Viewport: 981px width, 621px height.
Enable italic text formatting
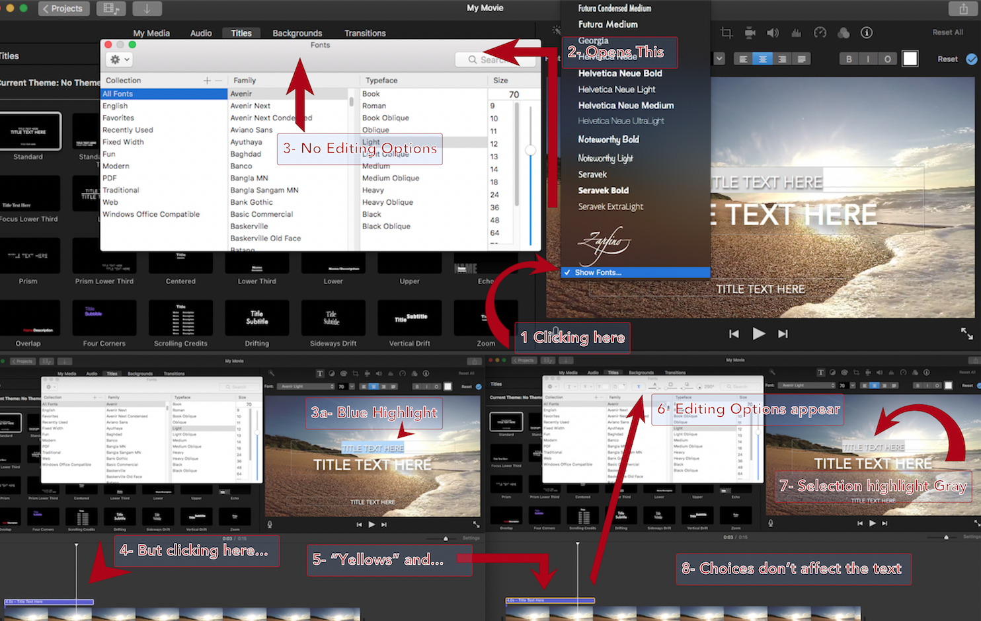tap(867, 58)
